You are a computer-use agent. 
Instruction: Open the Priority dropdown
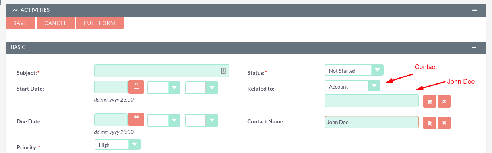coord(118,145)
